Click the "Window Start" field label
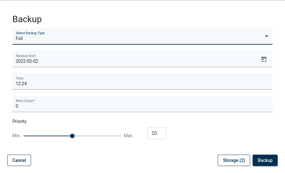The height and width of the screenshot is (173, 285). click(x=26, y=56)
